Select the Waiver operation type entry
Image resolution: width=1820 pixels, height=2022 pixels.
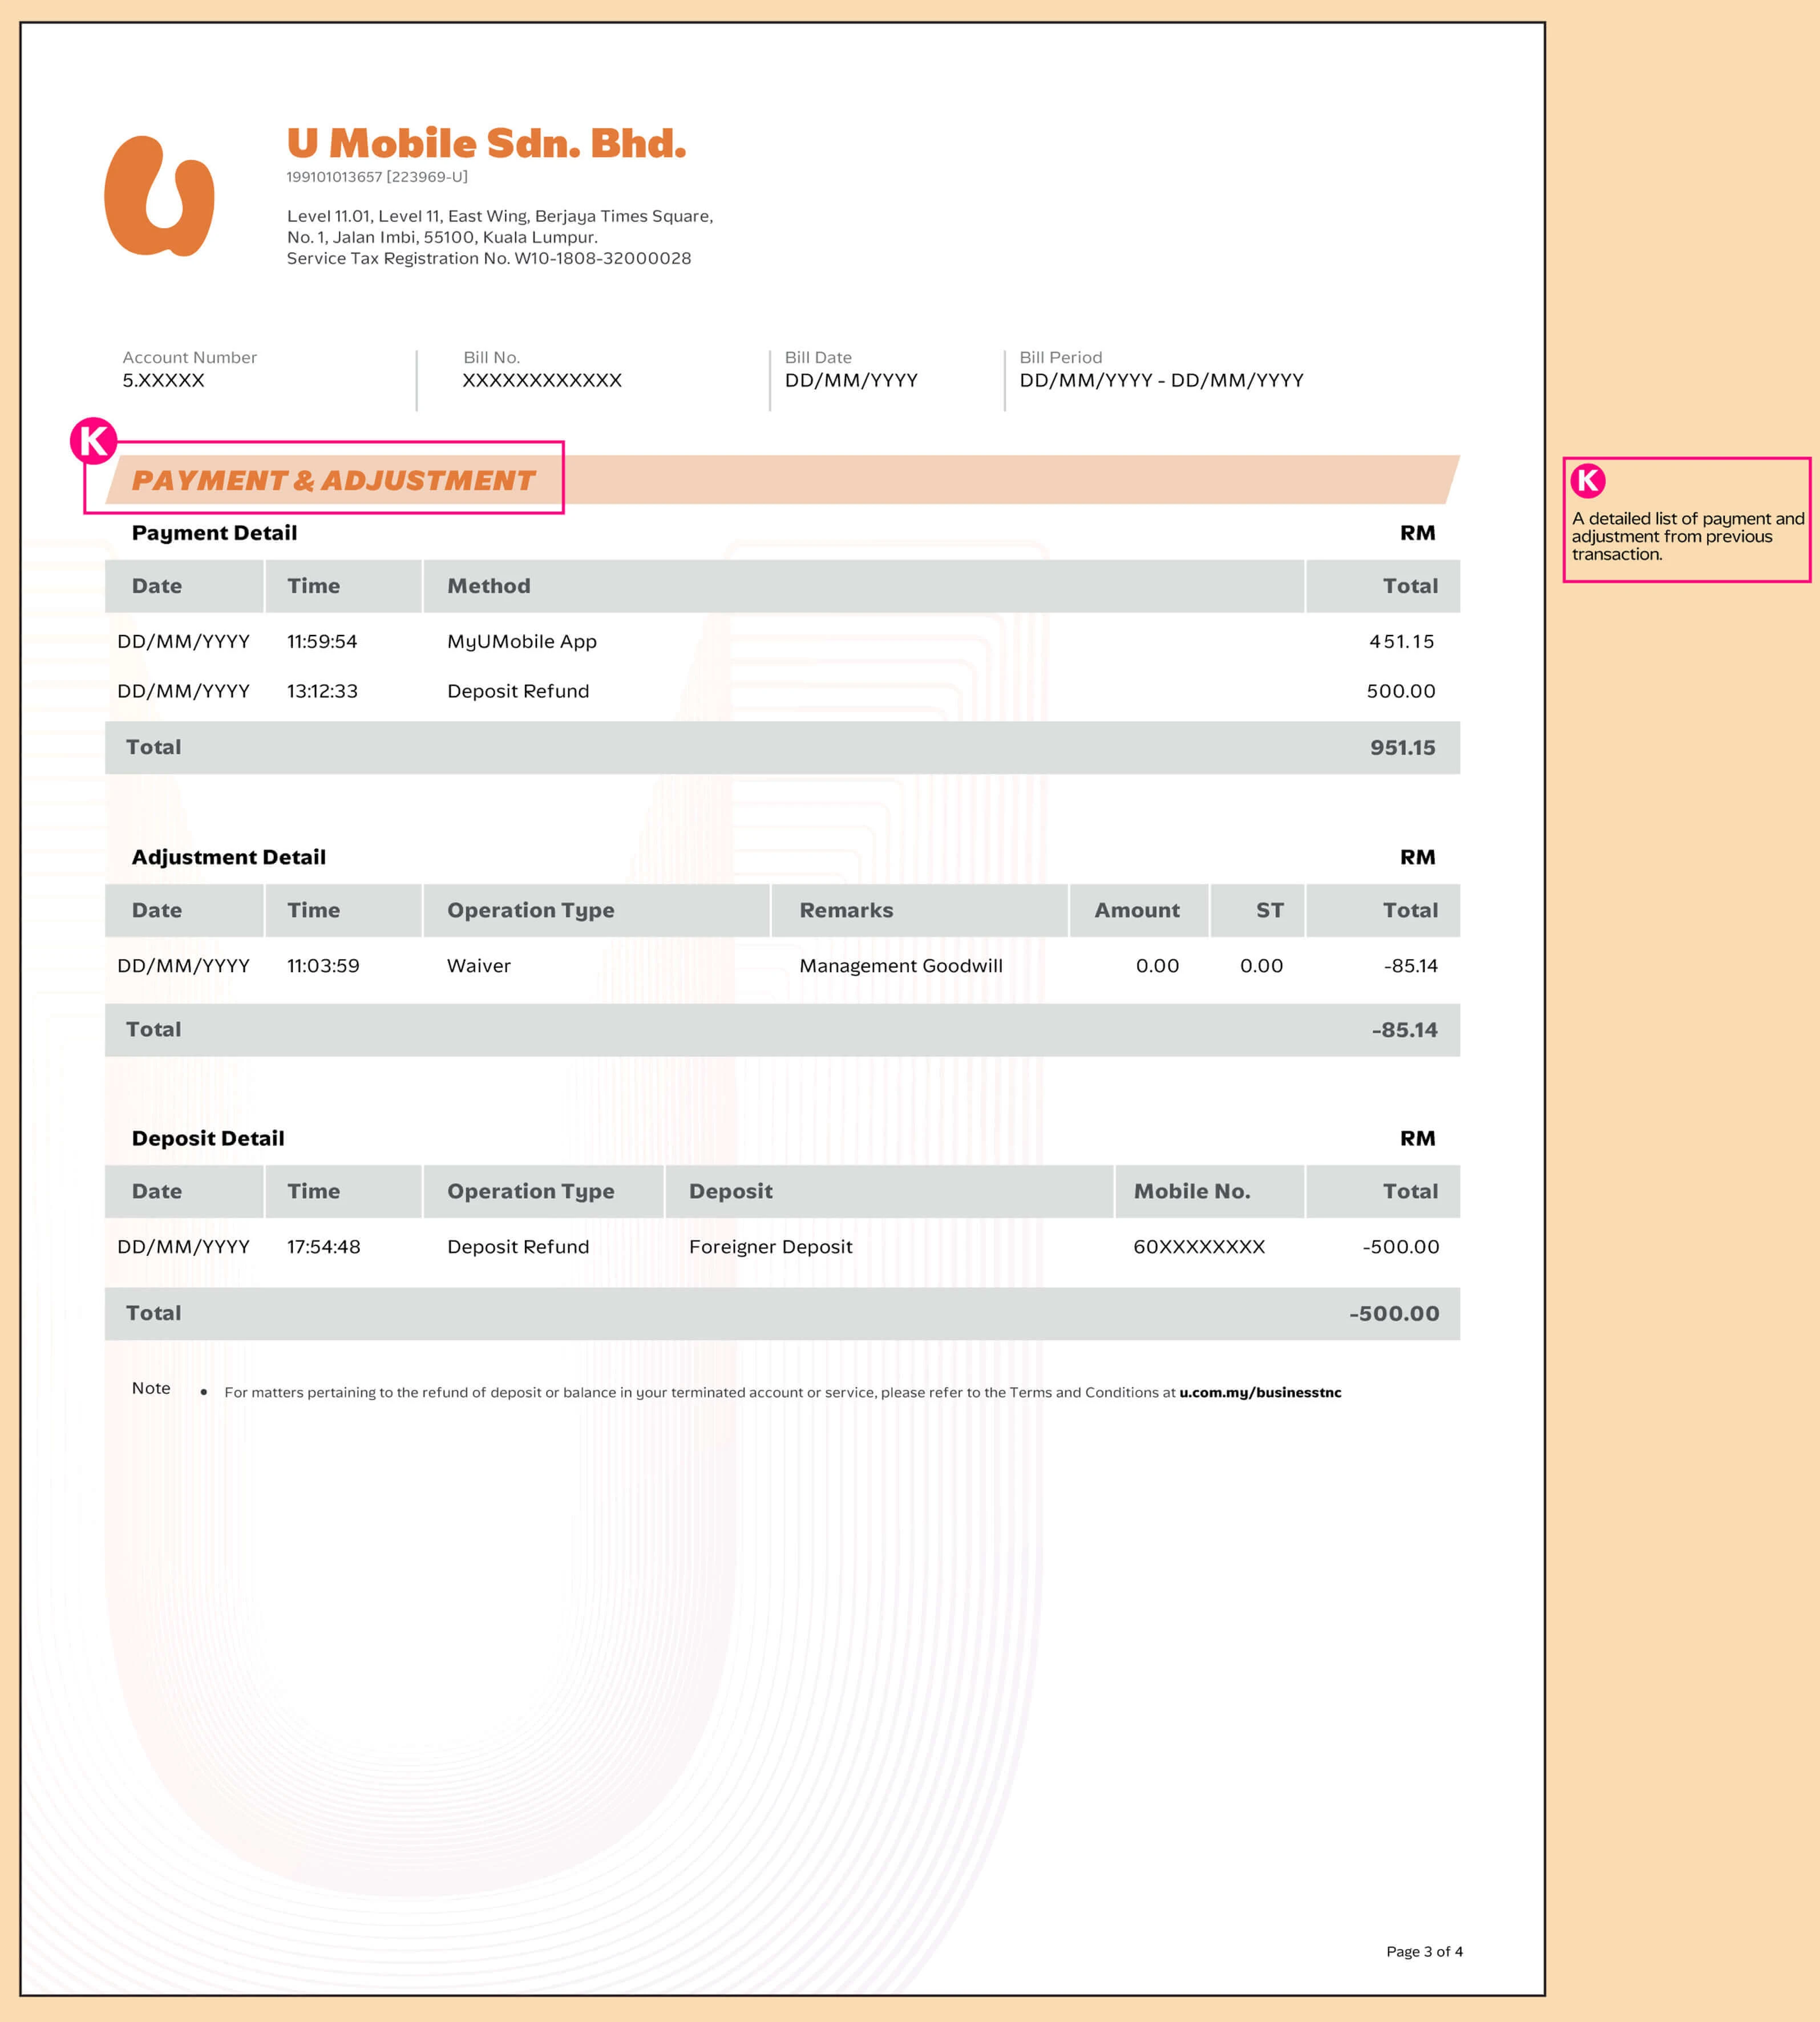(478, 965)
